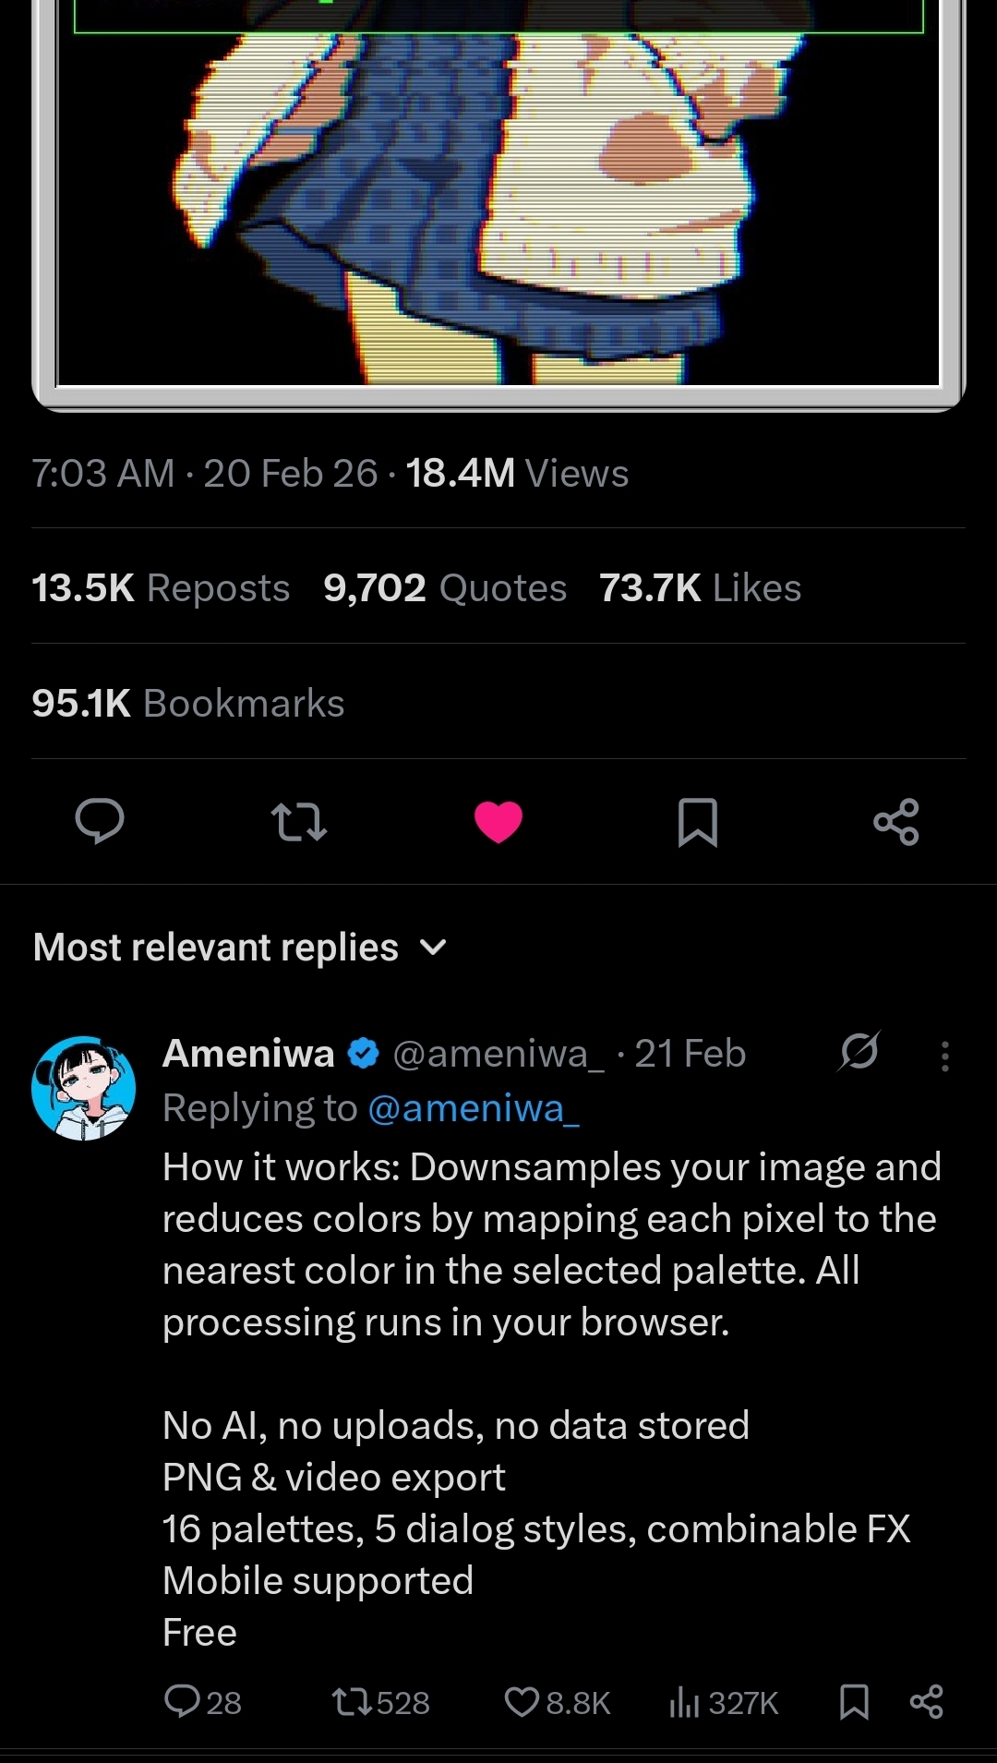The image size is (997, 1763).
Task: Open the 9,702 Quotes list
Action: (x=445, y=588)
